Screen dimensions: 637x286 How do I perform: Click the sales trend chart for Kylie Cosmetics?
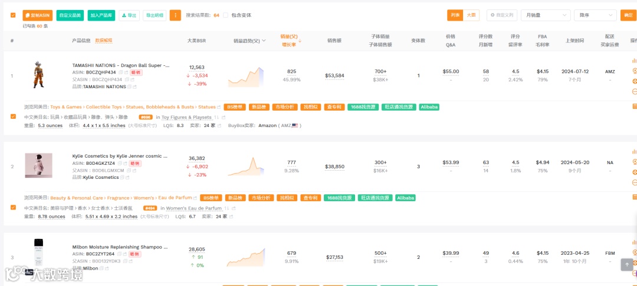246,167
